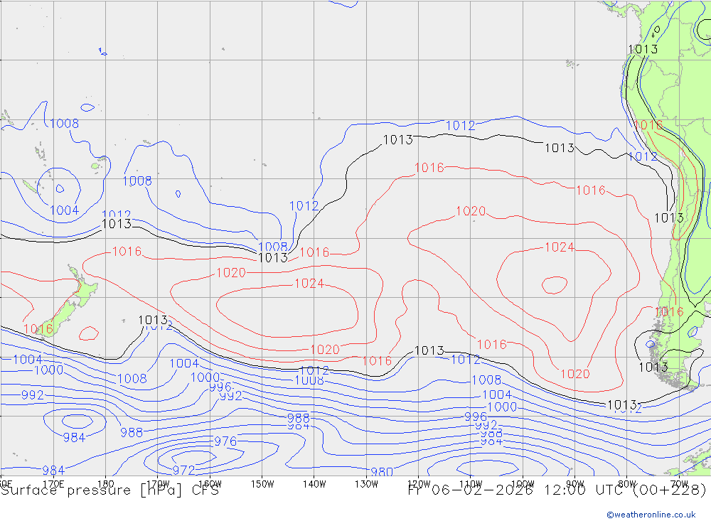Screen dimensions: 711x521
Task: Click the 972 isobar label
Action: 183,471
